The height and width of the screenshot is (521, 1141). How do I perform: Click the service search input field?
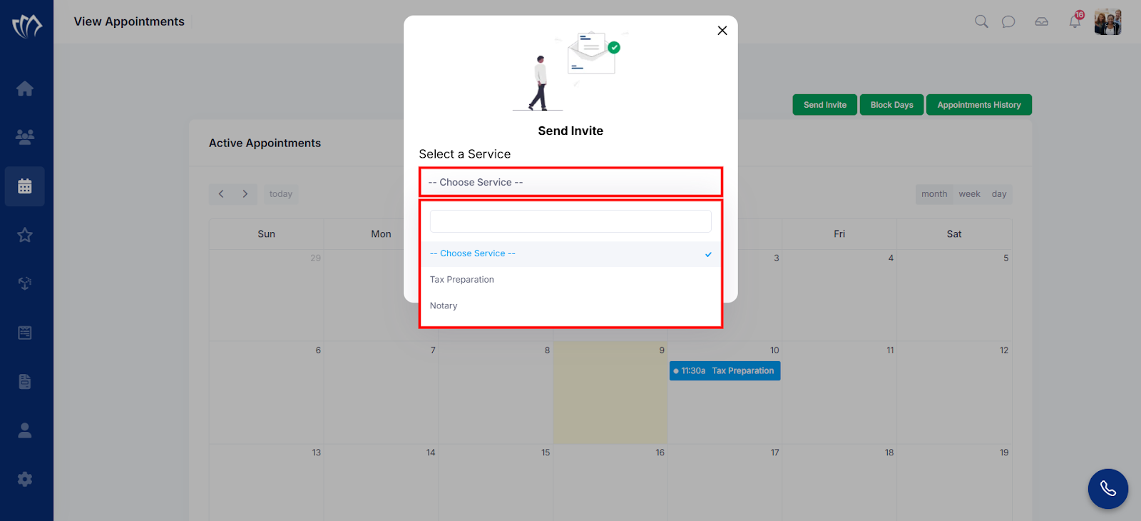coord(570,221)
